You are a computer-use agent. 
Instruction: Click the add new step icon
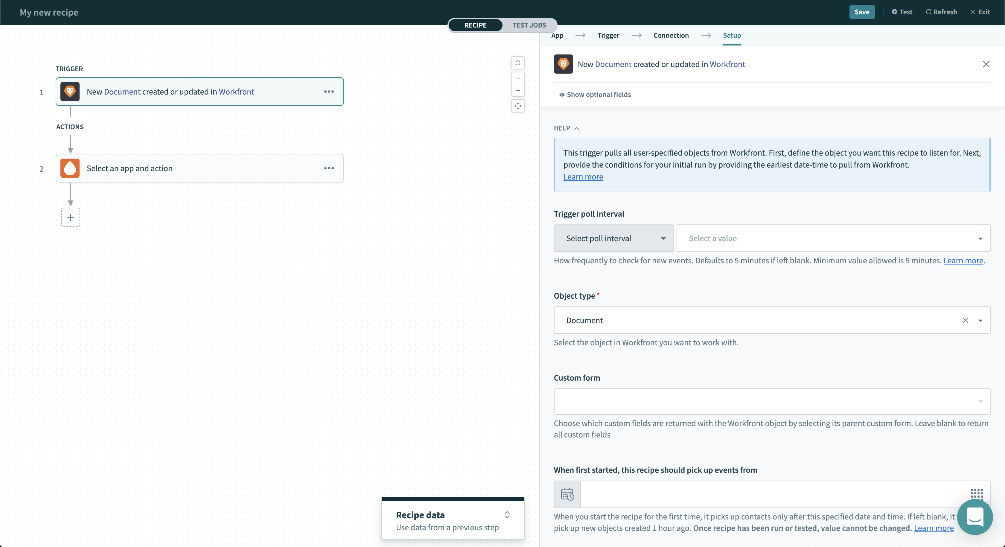[71, 217]
